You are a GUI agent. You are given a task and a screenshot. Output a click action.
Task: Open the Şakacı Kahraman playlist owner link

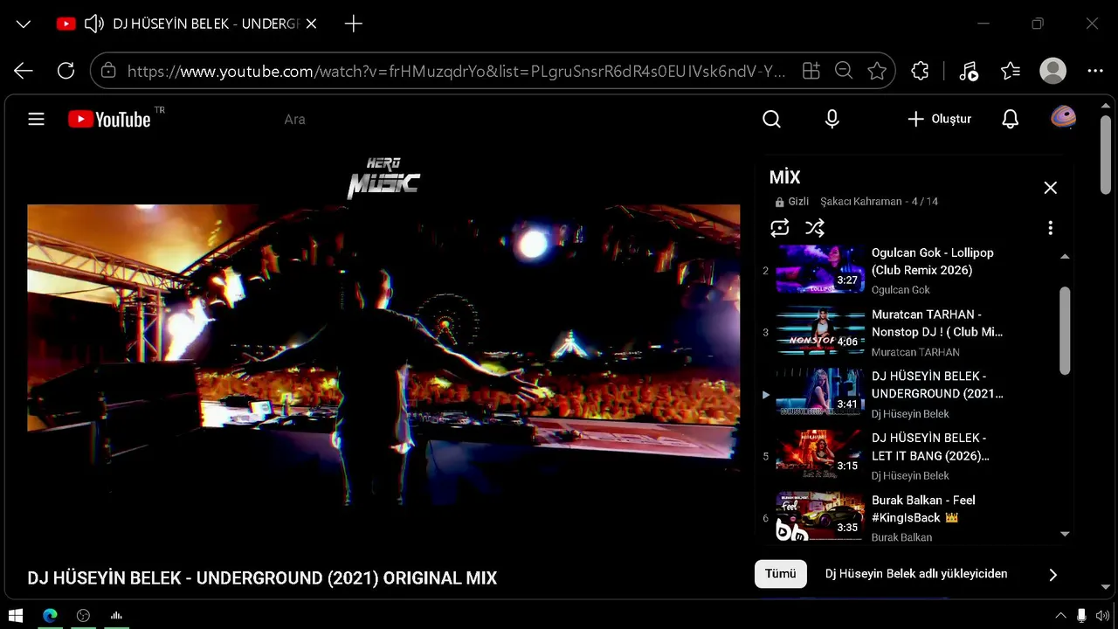(861, 202)
